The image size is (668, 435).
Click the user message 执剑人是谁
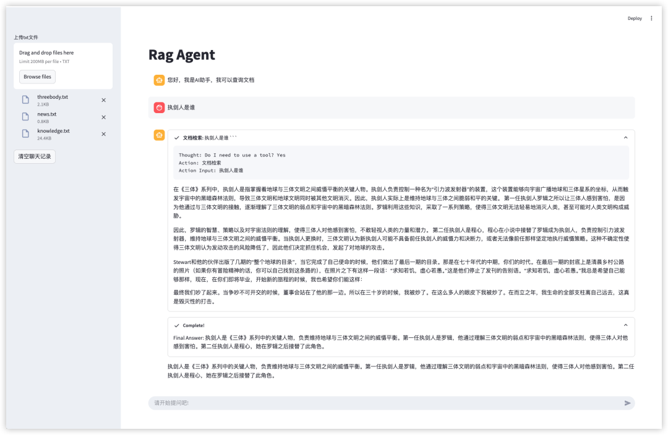pos(181,108)
